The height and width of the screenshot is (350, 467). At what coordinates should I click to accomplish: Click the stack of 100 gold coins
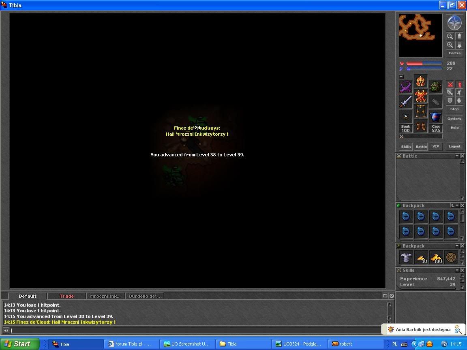(x=436, y=258)
